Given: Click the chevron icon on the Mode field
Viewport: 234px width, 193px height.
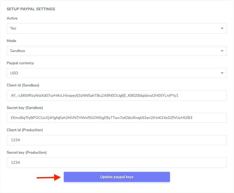Looking at the screenshot, I should [x=222, y=51].
